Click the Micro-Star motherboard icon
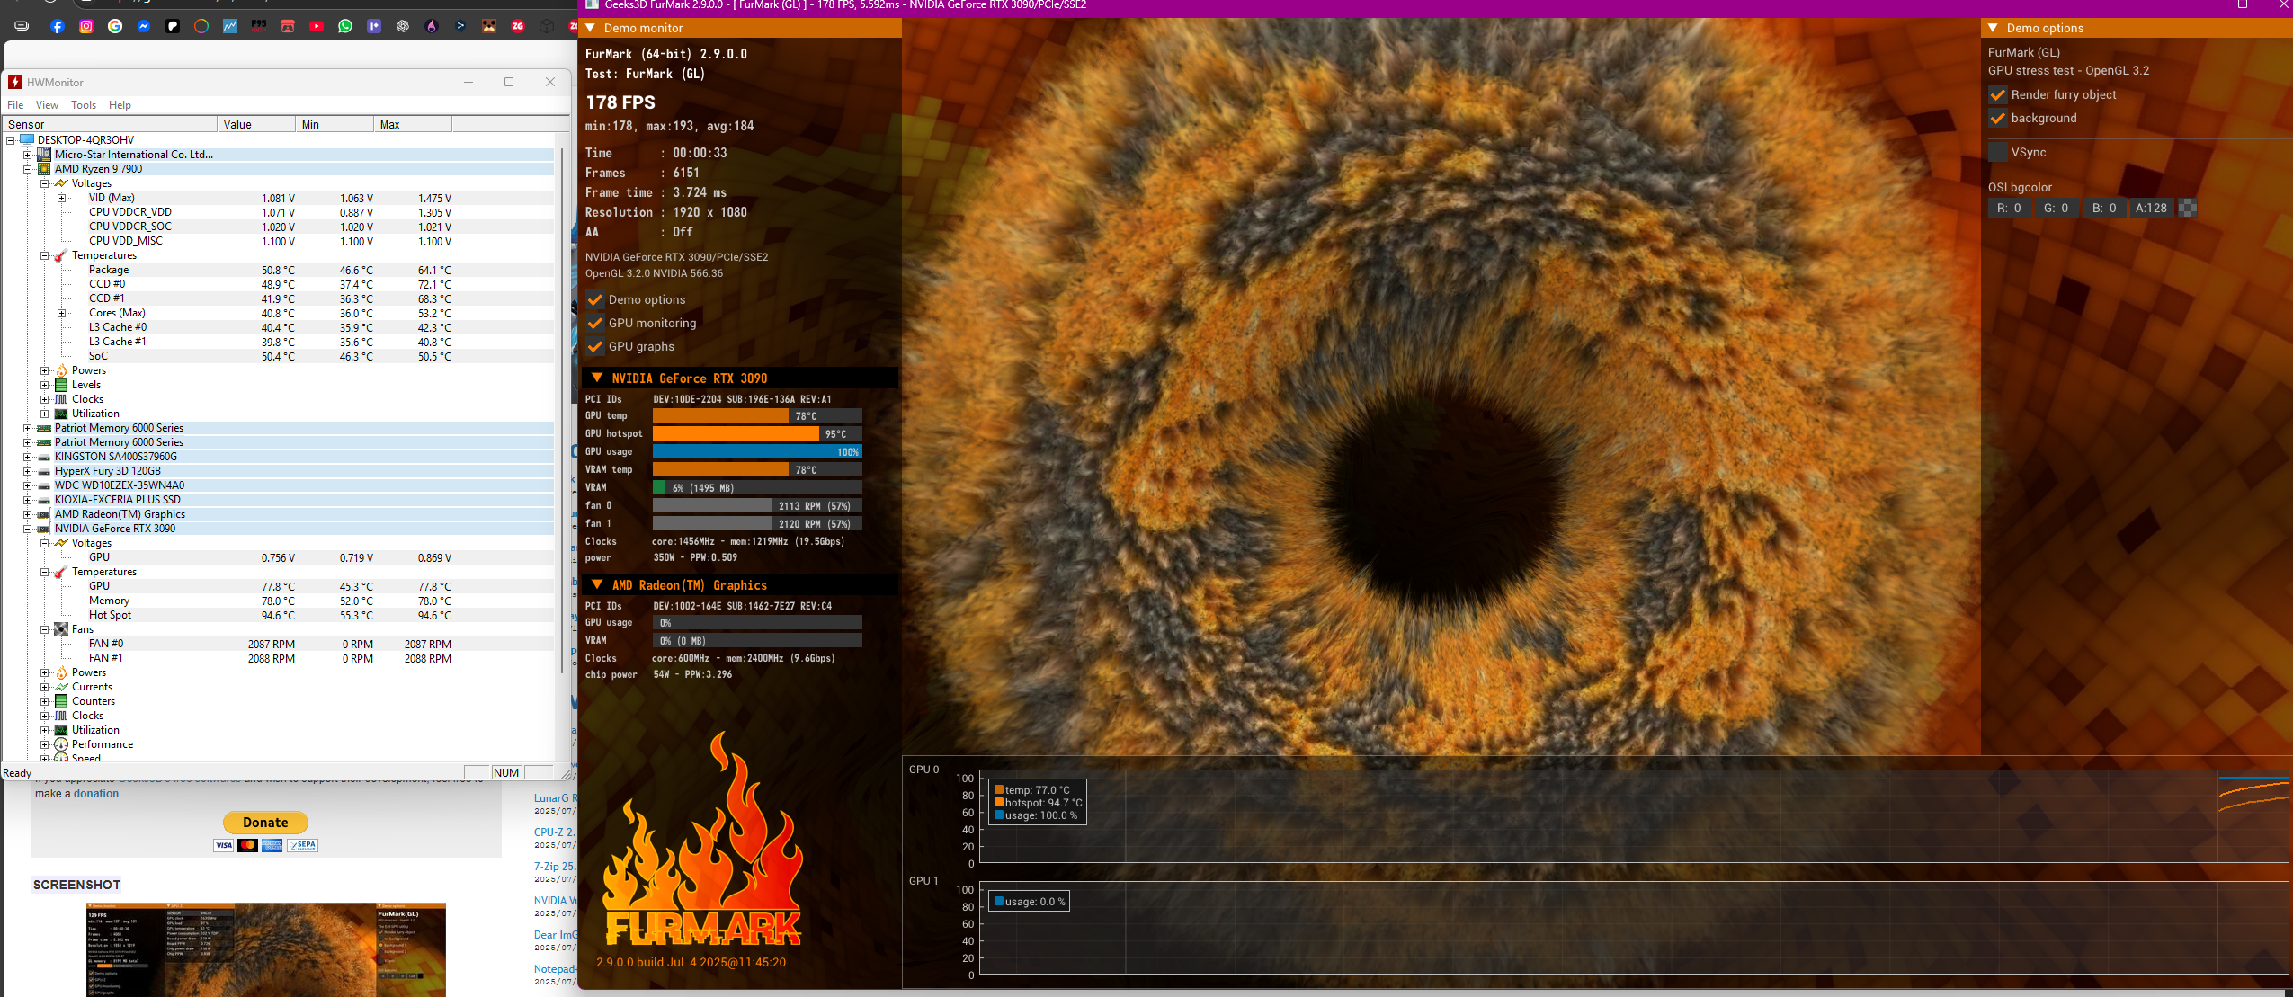2293x997 pixels. [x=44, y=155]
